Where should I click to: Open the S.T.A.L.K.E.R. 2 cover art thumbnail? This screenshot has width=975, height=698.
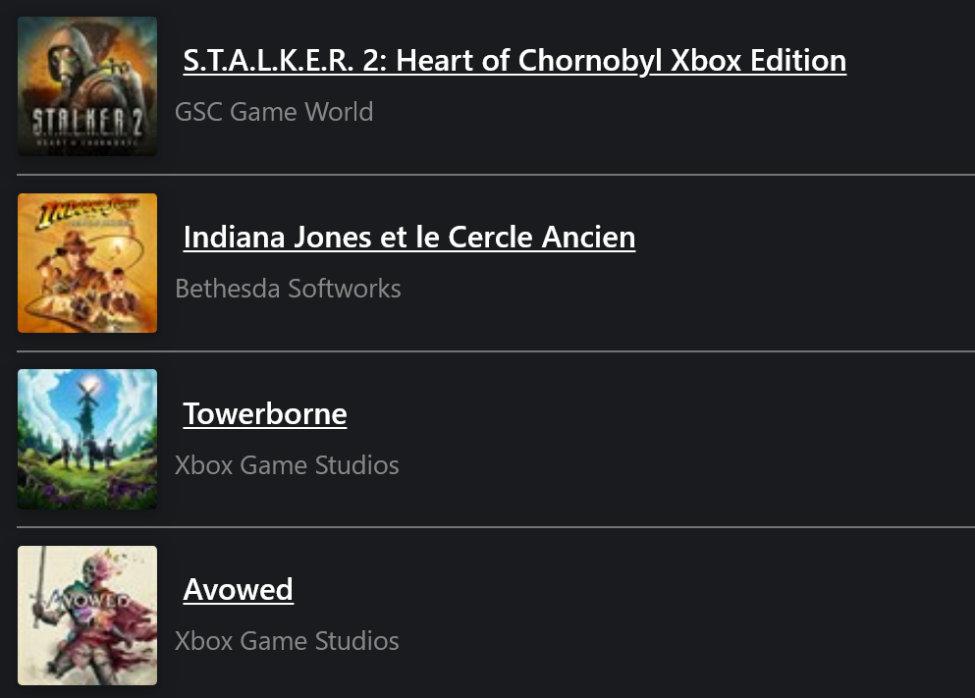point(87,86)
